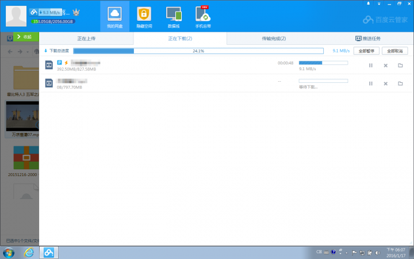Click the 全部取消 button
414x259 pixels.
[x=394, y=51]
